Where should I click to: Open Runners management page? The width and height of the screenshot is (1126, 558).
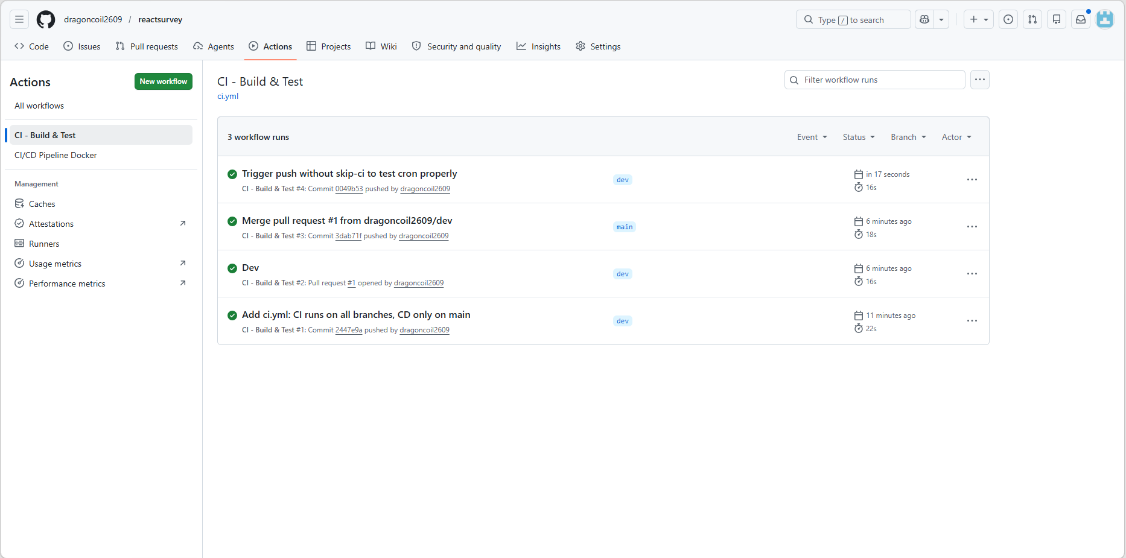101,244
